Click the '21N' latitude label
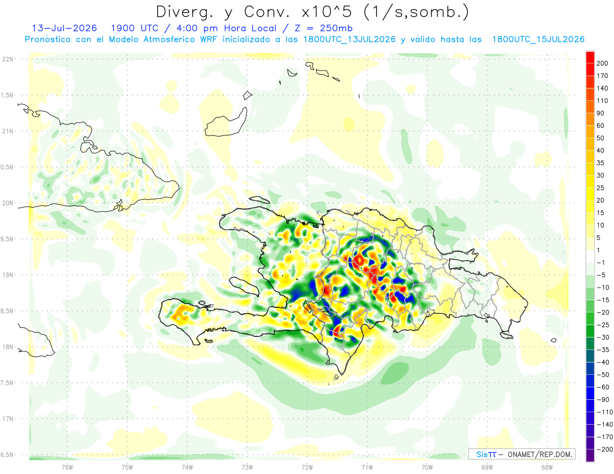 coord(7,131)
